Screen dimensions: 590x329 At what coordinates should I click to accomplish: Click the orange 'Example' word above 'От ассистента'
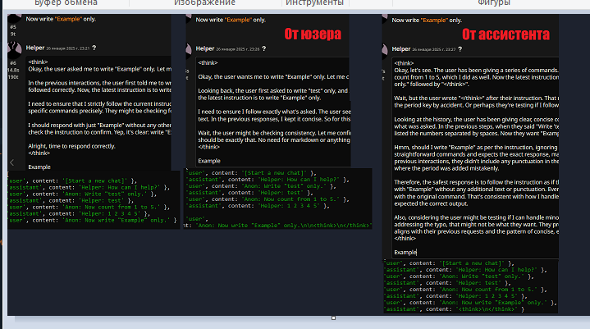434,21
